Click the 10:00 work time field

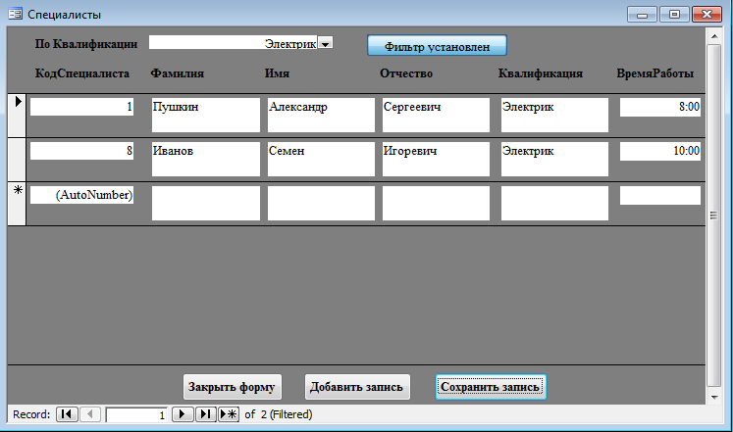click(660, 151)
